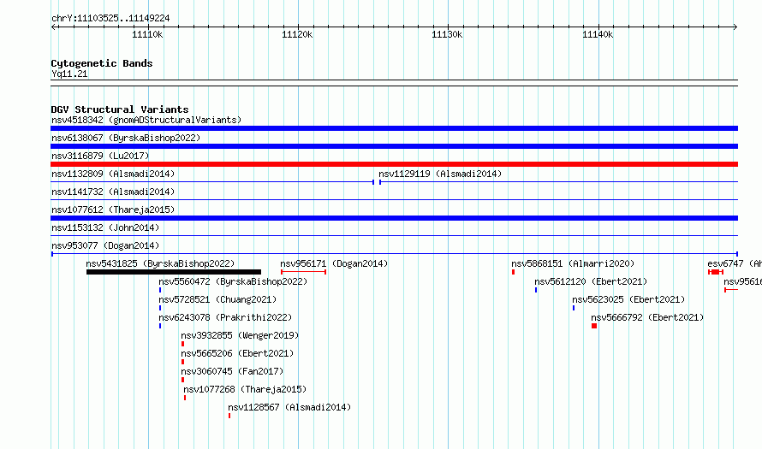Viewport: 762px width, 449px height.
Task: Click the 11110k ruler tick label
Action: coord(147,34)
